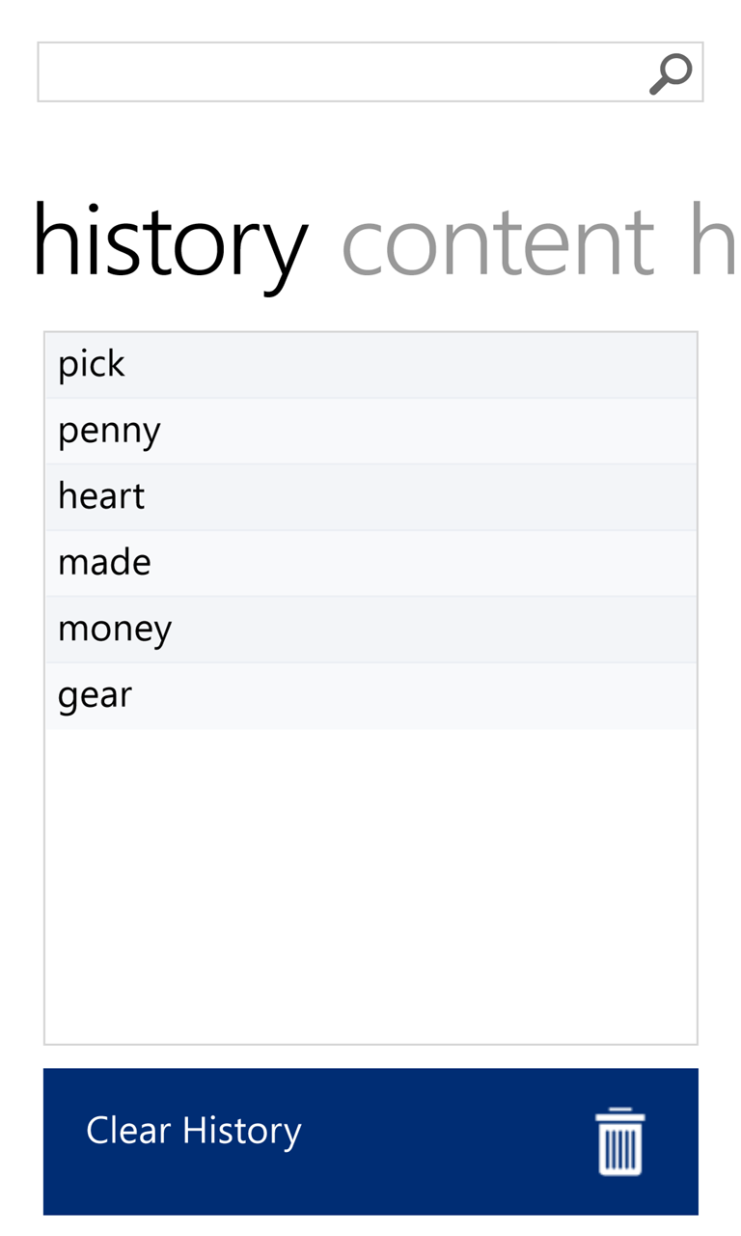Screen dimensions: 741x1236
Task: Select 'made' in the list
Action: (x=370, y=562)
